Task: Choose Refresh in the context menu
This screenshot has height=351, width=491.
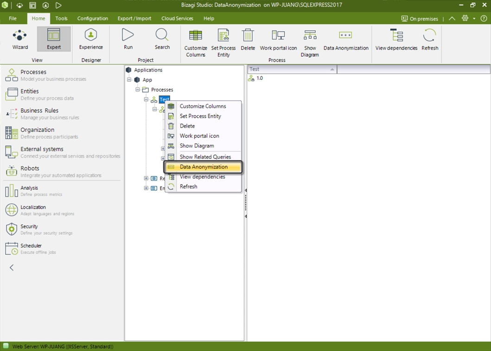Action: 203,186
